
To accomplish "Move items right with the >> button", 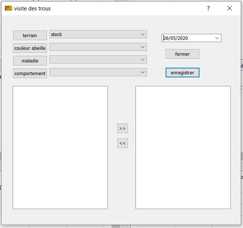I will pos(122,128).
